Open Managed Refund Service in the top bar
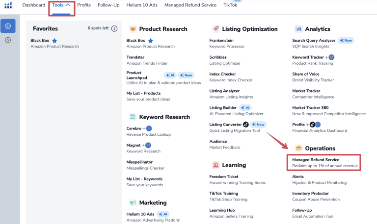Image resolution: width=377 pixels, height=224 pixels. [x=190, y=5]
